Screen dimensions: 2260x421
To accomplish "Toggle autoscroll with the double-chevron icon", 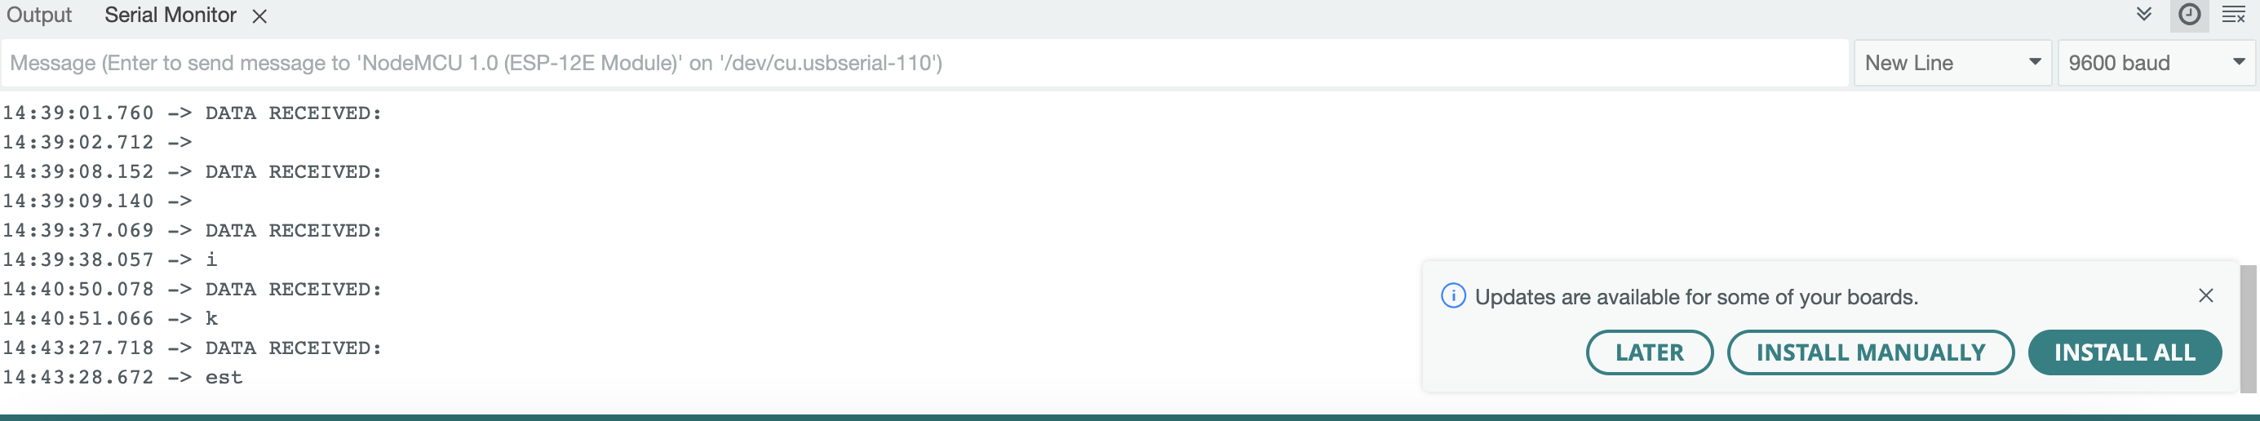I will pos(2143,14).
